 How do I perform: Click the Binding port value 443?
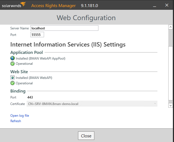(30, 97)
